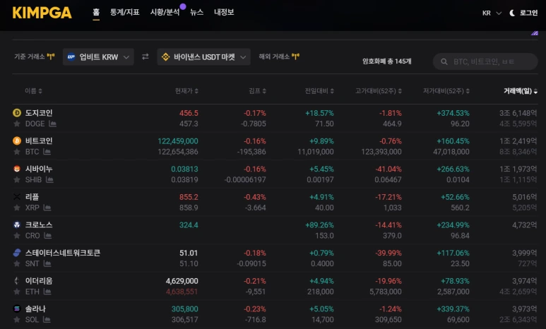Click the Dogecoin coin logo
Image resolution: width=546 pixels, height=329 pixels.
click(x=17, y=113)
